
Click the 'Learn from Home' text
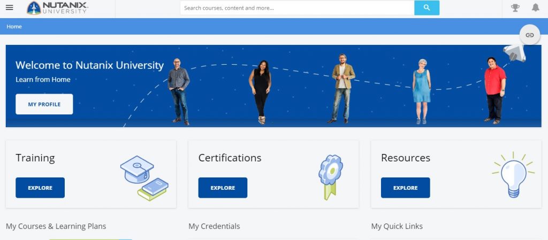pos(43,80)
